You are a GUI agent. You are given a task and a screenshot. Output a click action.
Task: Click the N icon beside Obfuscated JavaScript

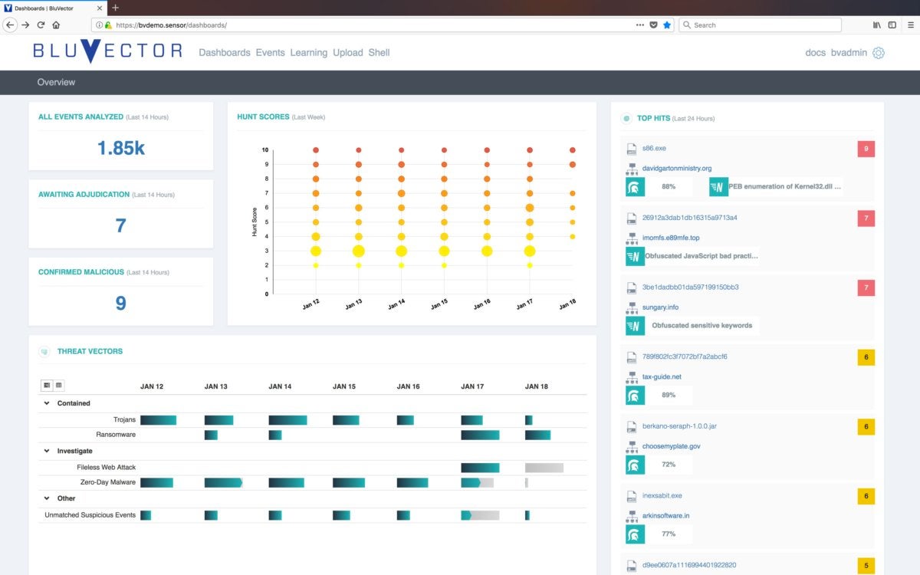tap(635, 256)
